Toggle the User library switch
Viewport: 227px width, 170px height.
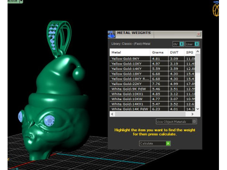coord(192,44)
